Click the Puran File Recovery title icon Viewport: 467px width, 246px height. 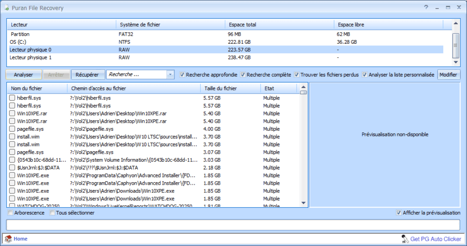(6, 8)
